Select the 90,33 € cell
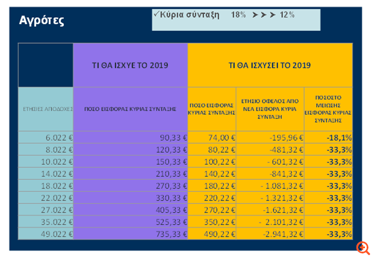Viewport: 373px width, 258px height. [166, 137]
